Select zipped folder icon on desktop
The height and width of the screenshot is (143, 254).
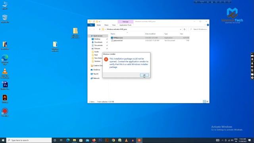pyautogui.click(x=75, y=33)
